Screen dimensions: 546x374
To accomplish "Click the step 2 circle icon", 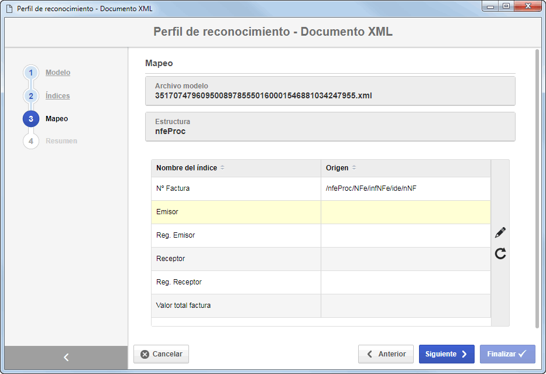I will (31, 96).
